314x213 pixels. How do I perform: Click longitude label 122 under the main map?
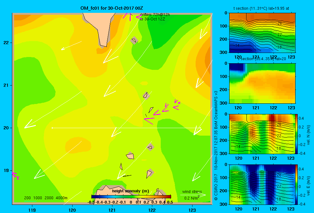[152, 210]
